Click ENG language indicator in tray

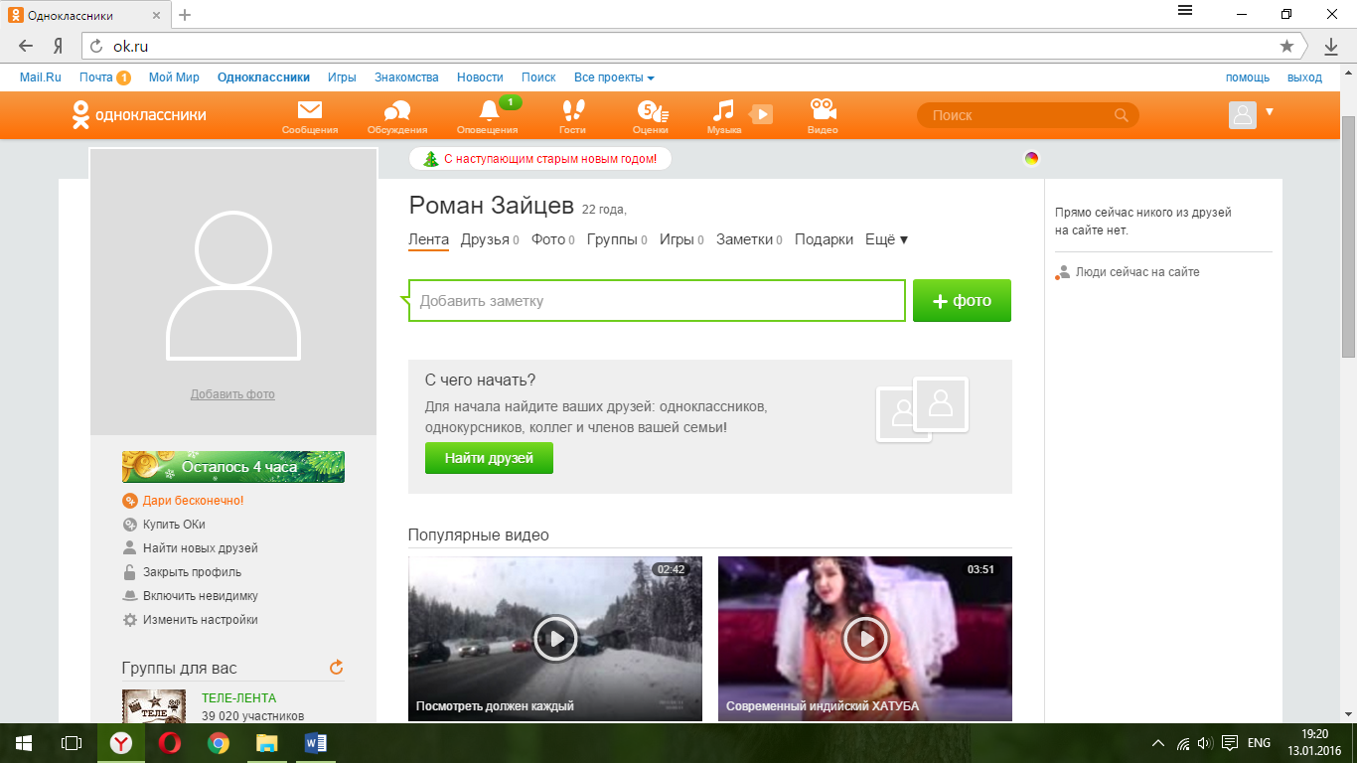point(1259,743)
